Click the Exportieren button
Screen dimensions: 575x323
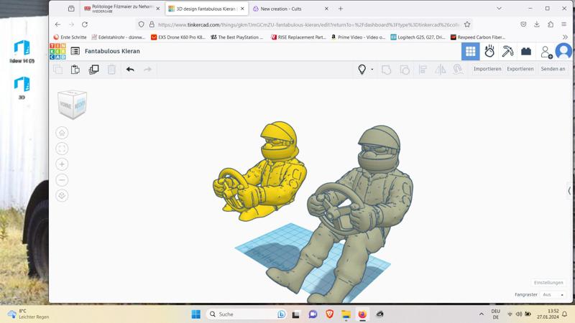click(520, 69)
